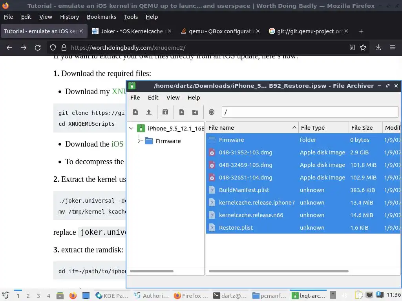
Task: Click the 048-31952-103.dmg disk image icon
Action: tap(212, 152)
